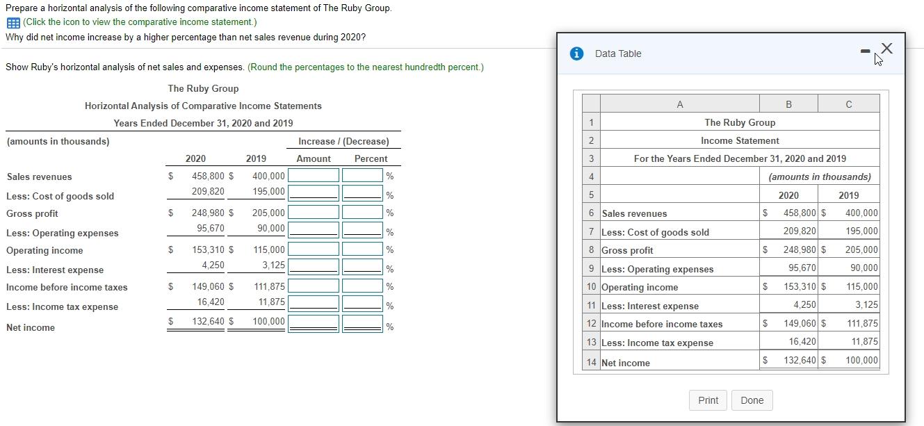Select Operating income Amount input field
Viewport: 924px width, 426px height.
point(314,249)
